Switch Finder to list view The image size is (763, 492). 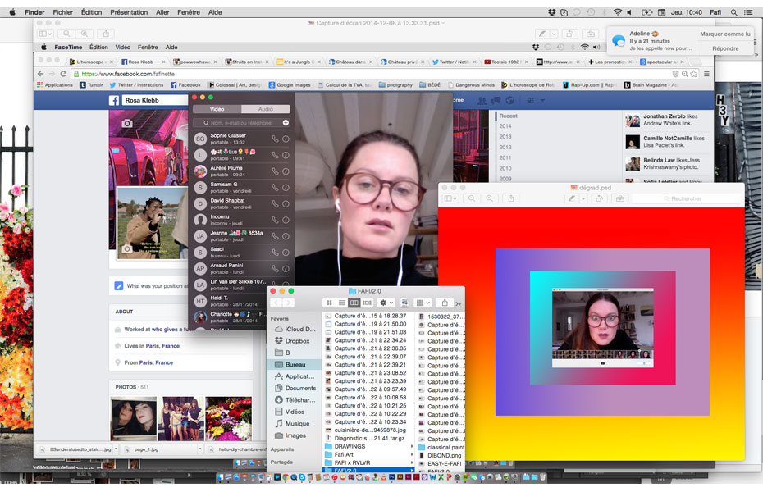[x=341, y=303]
